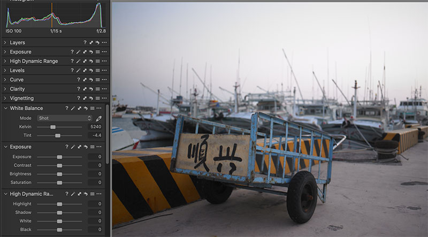
Task: Pick white balance with the eyedropper tool
Action: click(x=98, y=118)
